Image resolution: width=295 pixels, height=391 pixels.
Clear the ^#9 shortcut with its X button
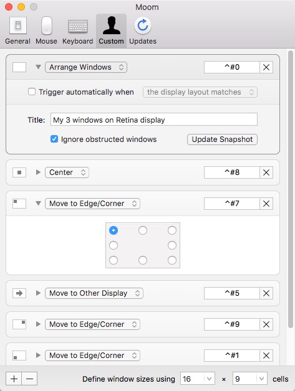tap(266, 324)
